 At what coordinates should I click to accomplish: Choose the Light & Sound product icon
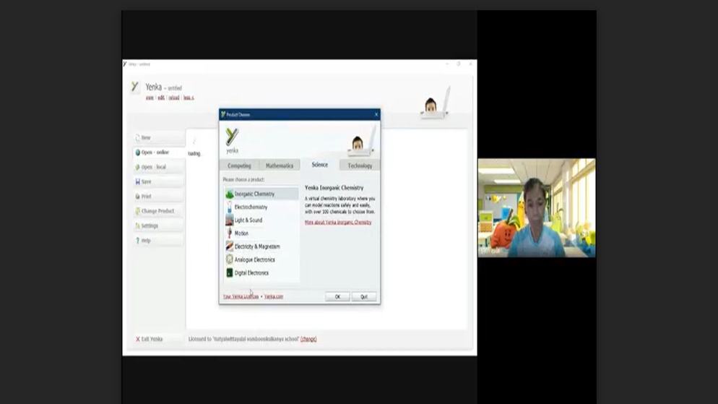pos(230,220)
